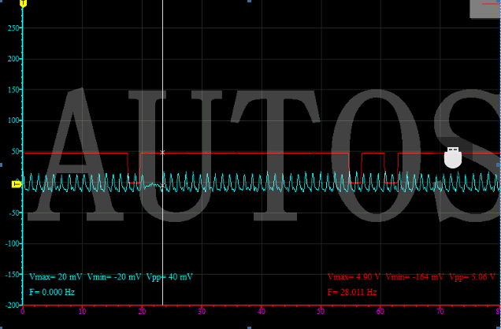Image resolution: width=501 pixels, height=329 pixels.
Task: Click the cyan 'F= 0.000 Hz' frequency readout
Action: click(52, 292)
